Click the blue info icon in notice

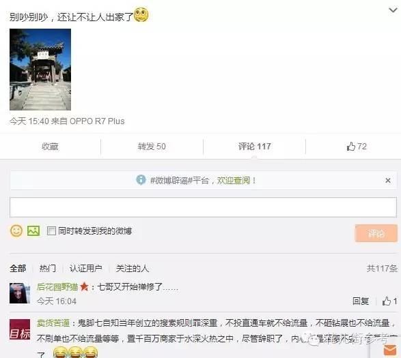tap(141, 180)
